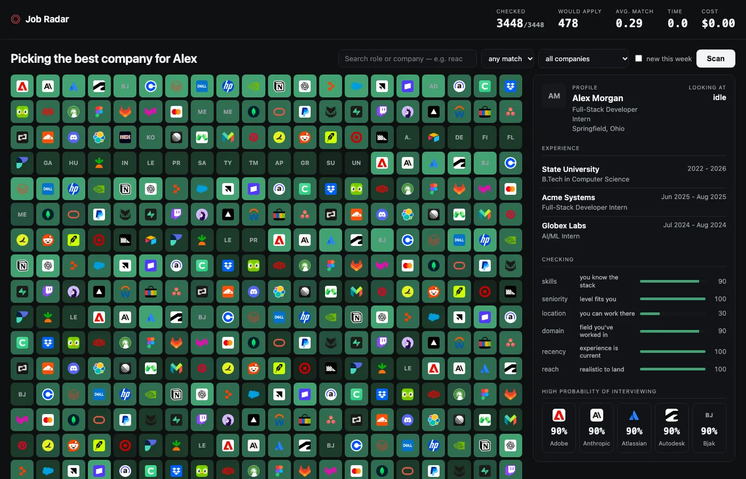
Task: Click the AM profile avatar
Action: point(554,96)
